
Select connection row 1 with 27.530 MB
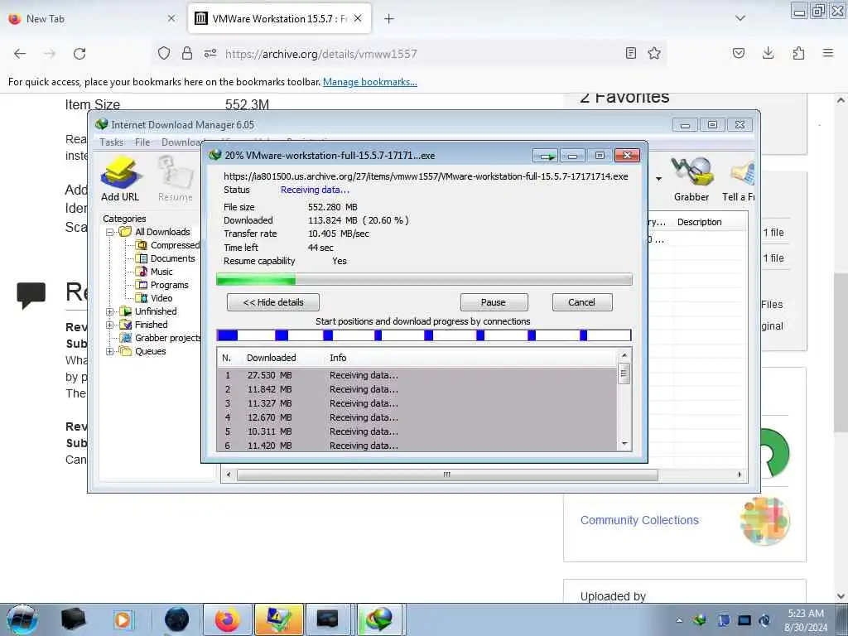[x=417, y=375]
